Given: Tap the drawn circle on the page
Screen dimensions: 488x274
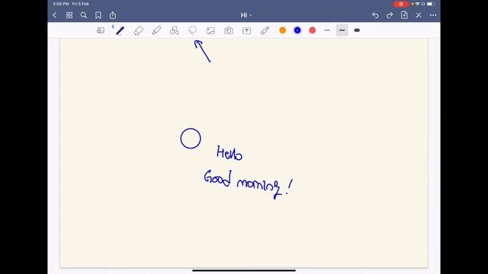Looking at the screenshot, I should (x=191, y=139).
